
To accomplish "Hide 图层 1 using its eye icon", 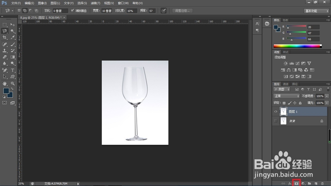I will (x=276, y=112).
